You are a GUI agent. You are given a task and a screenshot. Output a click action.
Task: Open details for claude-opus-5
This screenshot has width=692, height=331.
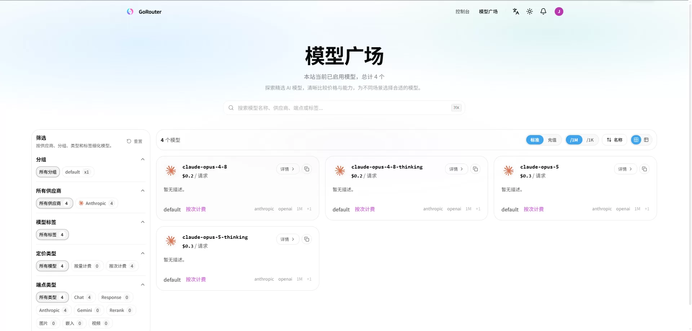coord(625,169)
